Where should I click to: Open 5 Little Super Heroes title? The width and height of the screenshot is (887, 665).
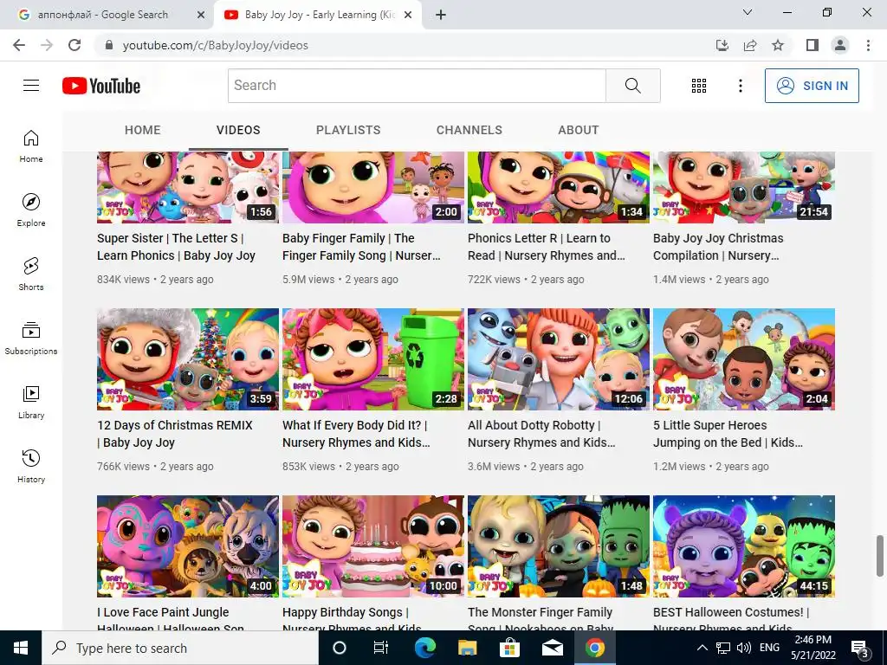click(x=728, y=434)
